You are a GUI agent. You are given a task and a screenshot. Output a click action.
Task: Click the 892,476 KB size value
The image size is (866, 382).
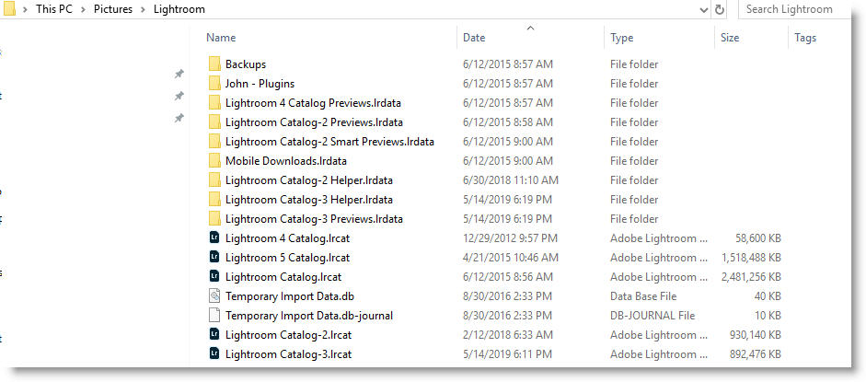[x=756, y=353]
